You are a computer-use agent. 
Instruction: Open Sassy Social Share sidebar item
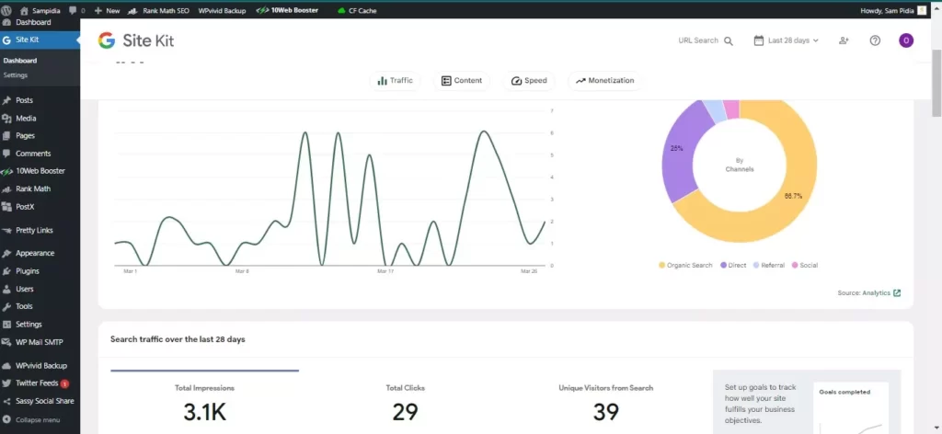click(x=40, y=401)
